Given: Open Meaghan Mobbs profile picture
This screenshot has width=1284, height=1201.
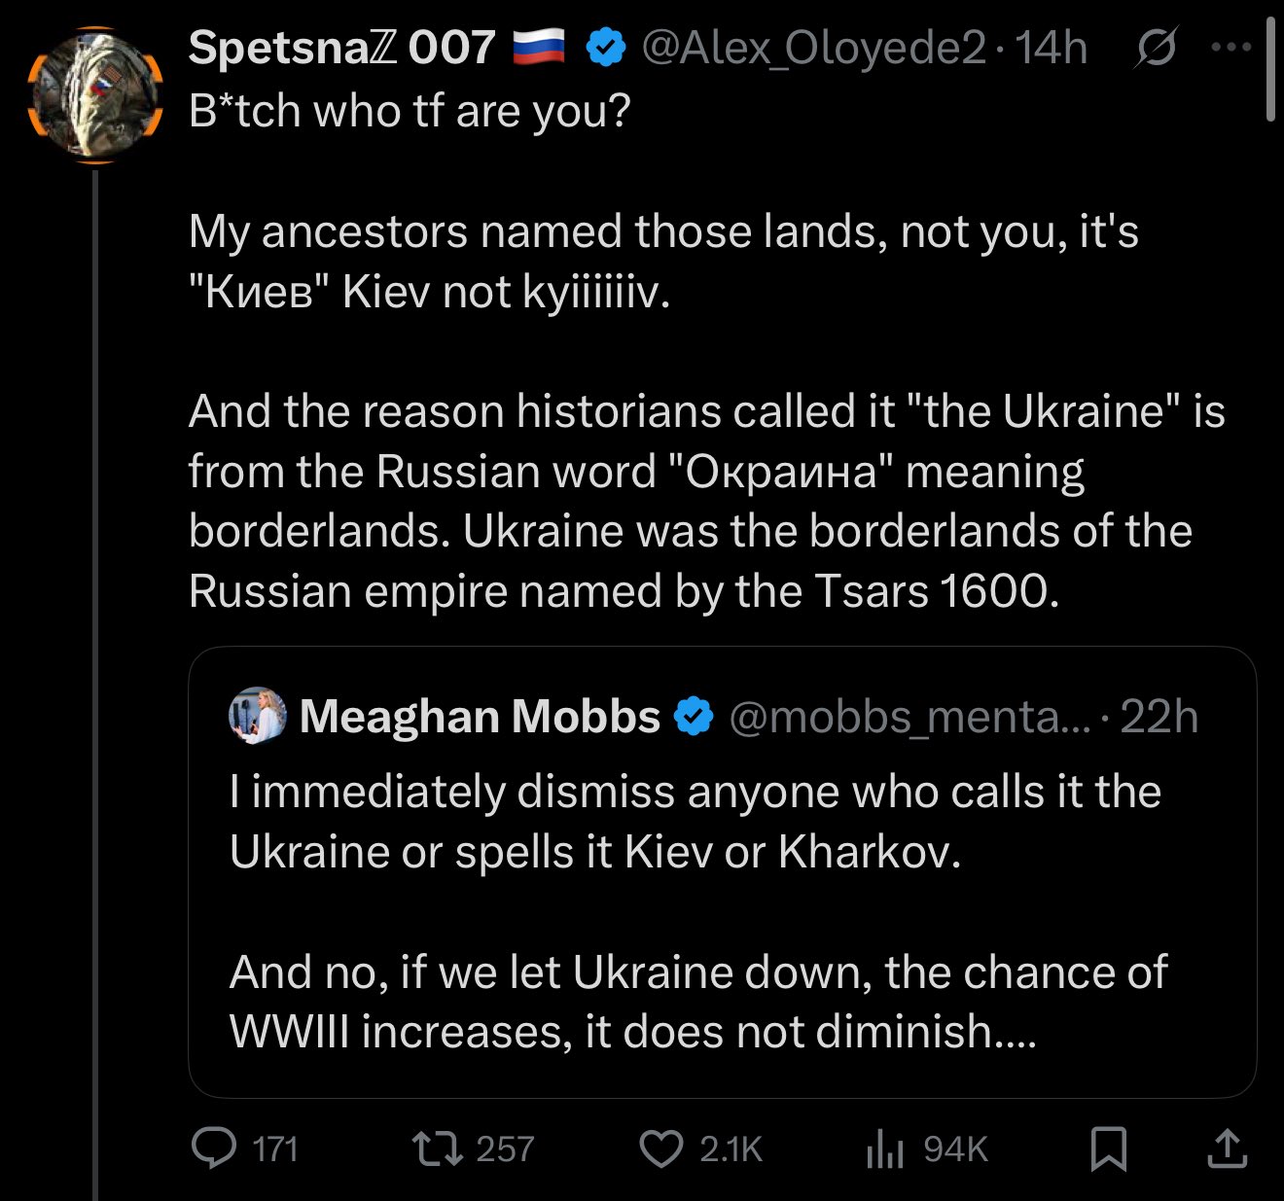Looking at the screenshot, I should (257, 717).
